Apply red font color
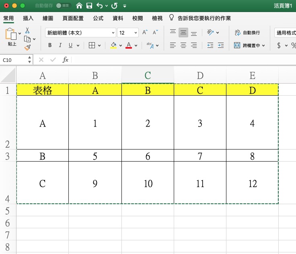The width and height of the screenshot is (296, 254). point(129,45)
